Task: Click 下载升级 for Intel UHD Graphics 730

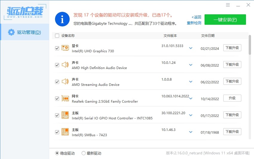Action: [232, 48]
